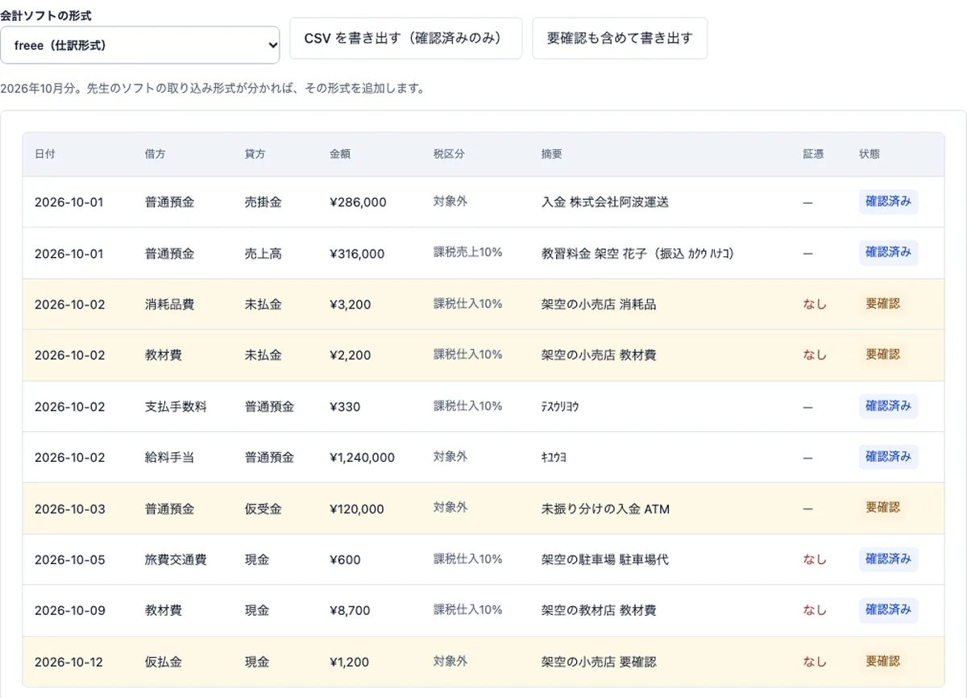
Task: Select amount ¥286,000
Action: pos(358,202)
